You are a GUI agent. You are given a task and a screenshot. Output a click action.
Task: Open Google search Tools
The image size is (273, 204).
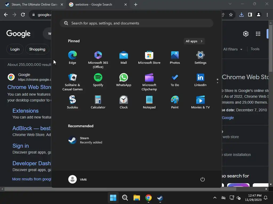[255, 49]
